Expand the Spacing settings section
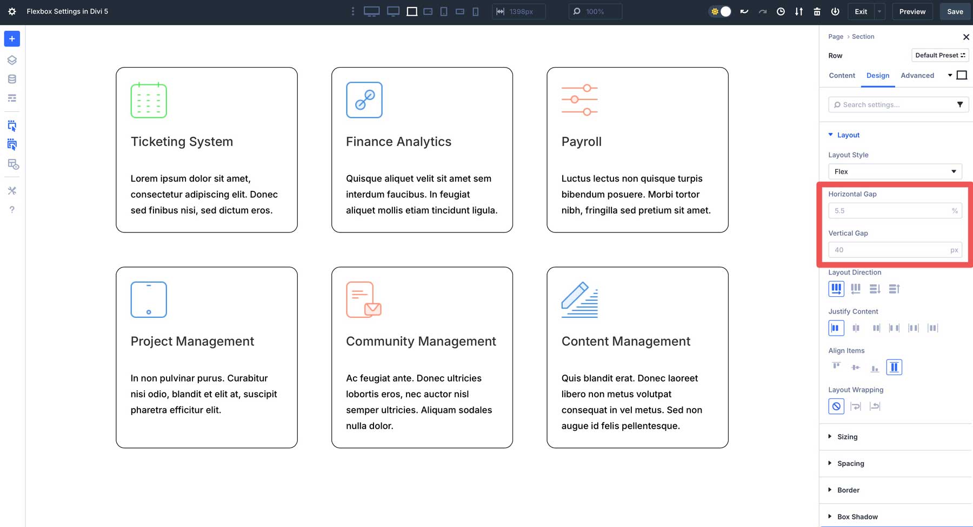The height and width of the screenshot is (527, 973). (850, 463)
